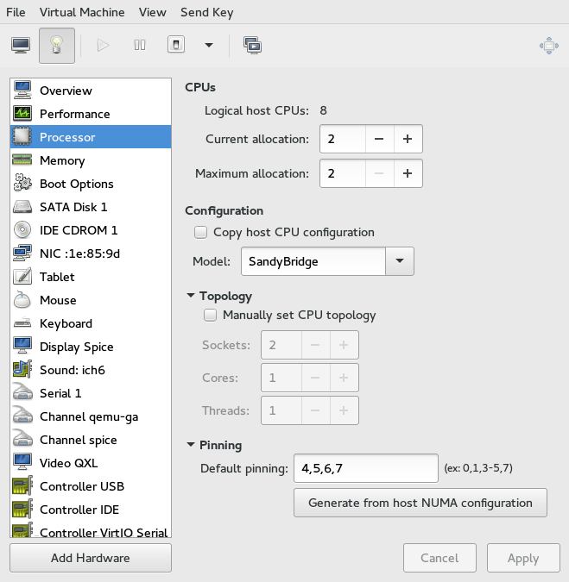Click the Pause virtual machine icon
569x582 pixels.
pos(140,46)
